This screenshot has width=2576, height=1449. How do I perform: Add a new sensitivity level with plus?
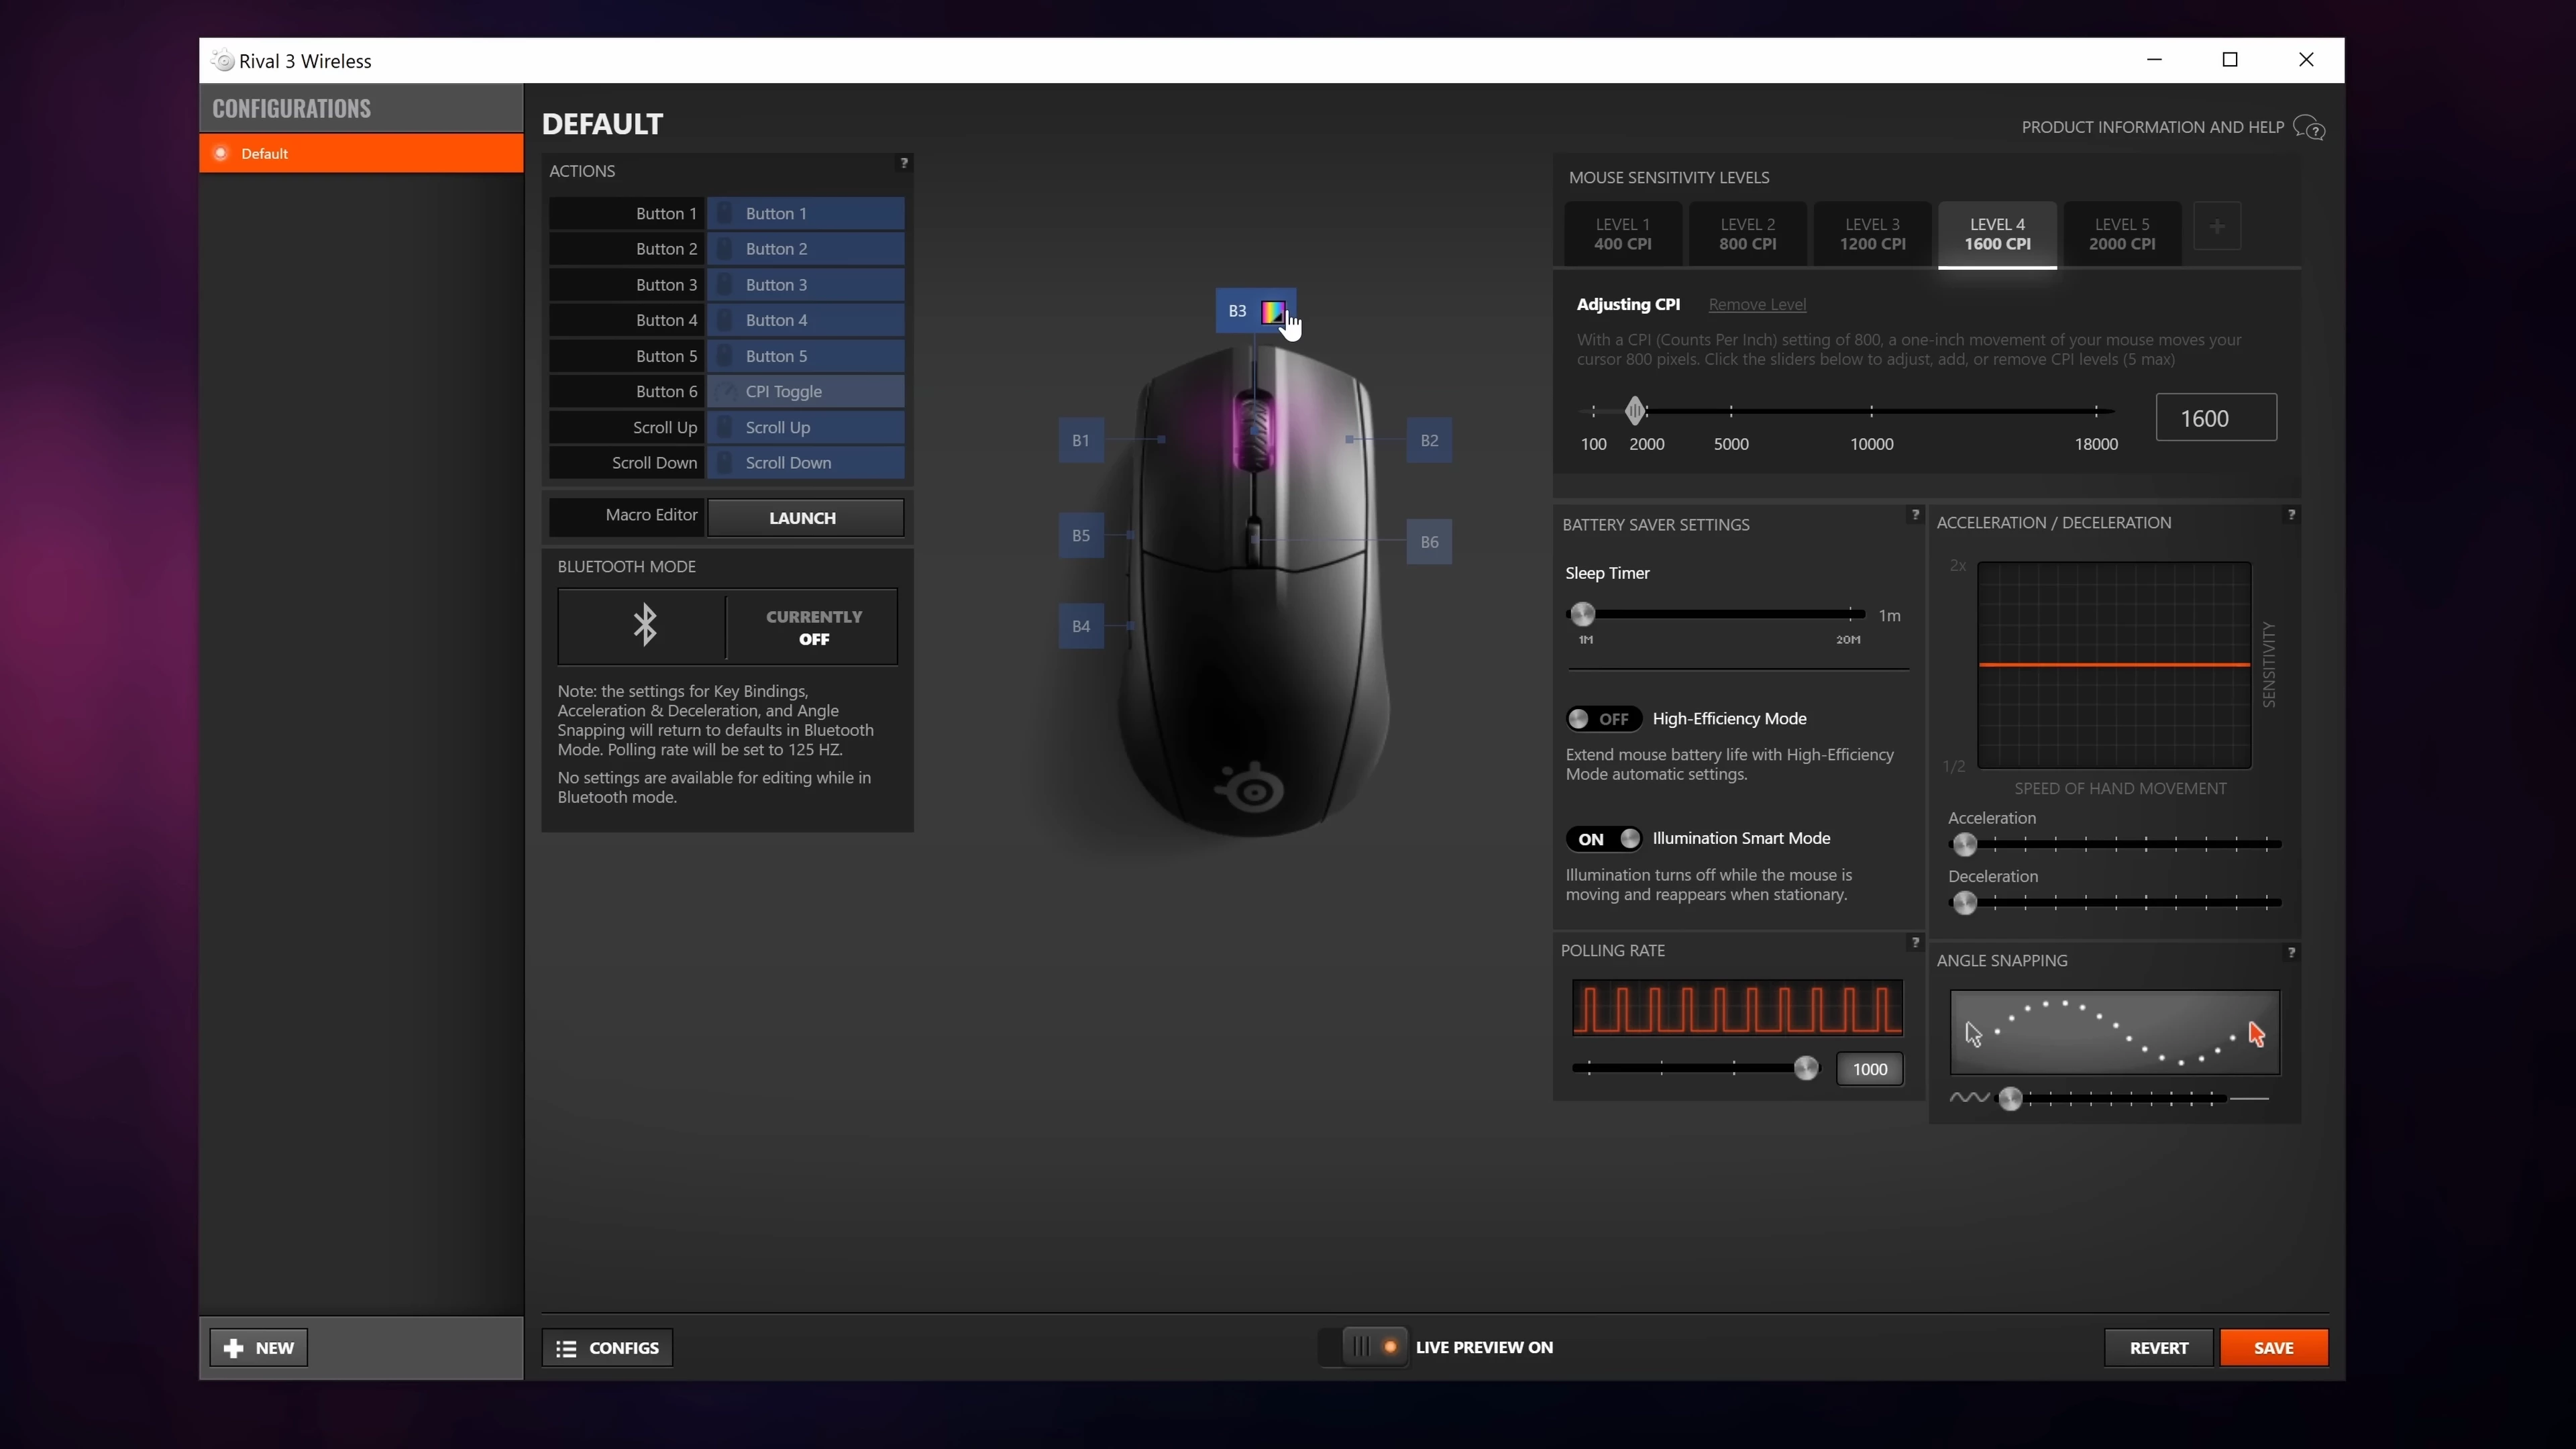click(x=2217, y=227)
